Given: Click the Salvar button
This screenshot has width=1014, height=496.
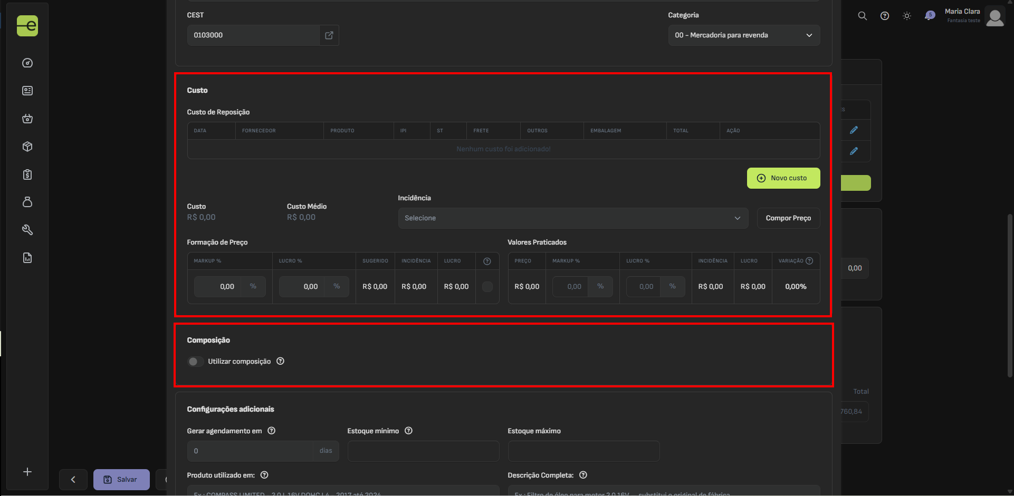Looking at the screenshot, I should (121, 480).
